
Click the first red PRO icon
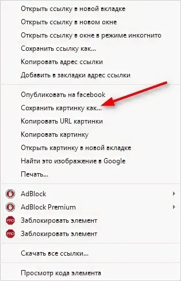pyautogui.click(x=10, y=220)
